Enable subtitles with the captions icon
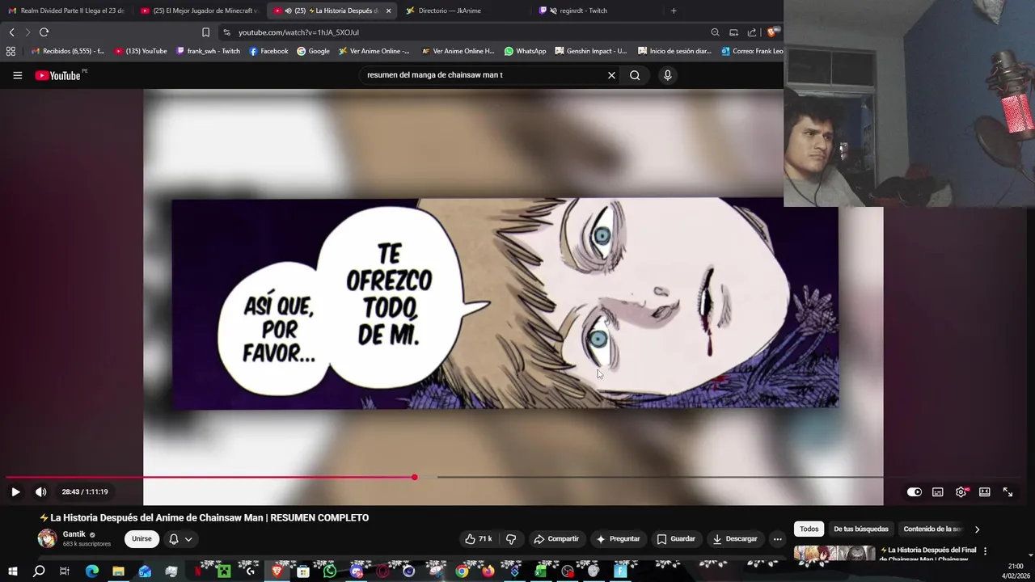Viewport: 1035px width, 582px height. tap(938, 491)
